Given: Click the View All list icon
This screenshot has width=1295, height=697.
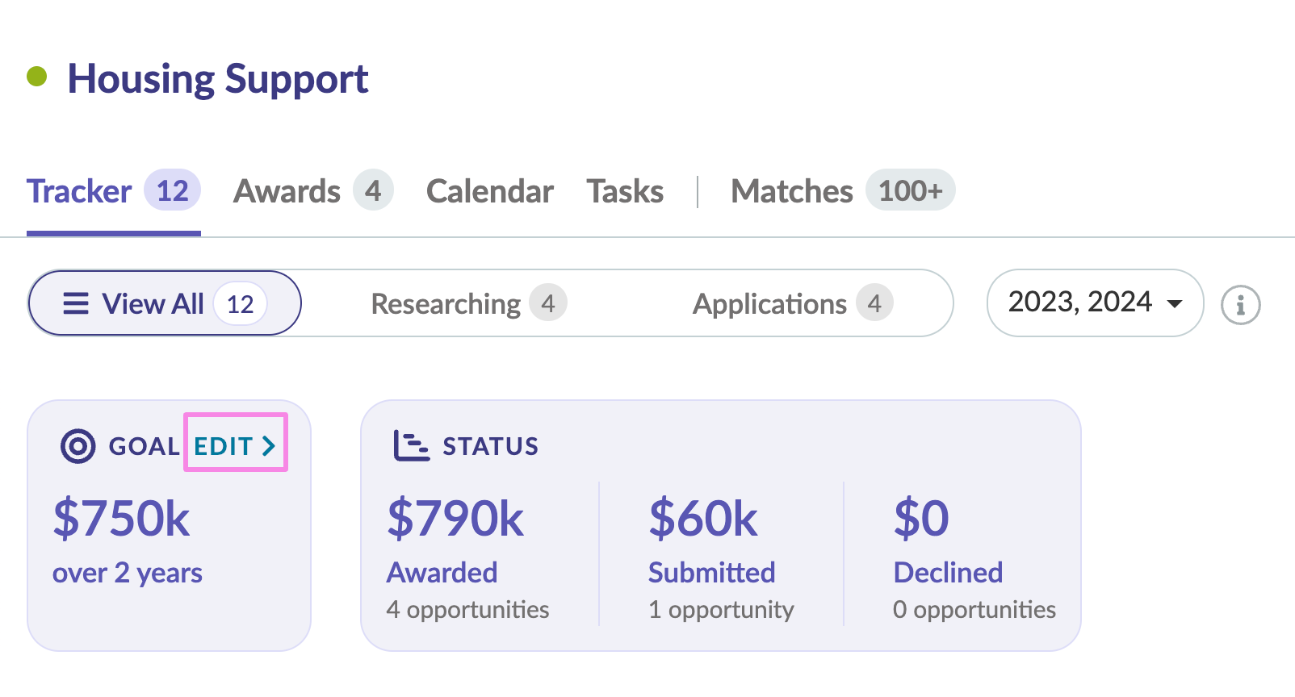Looking at the screenshot, I should point(76,303).
